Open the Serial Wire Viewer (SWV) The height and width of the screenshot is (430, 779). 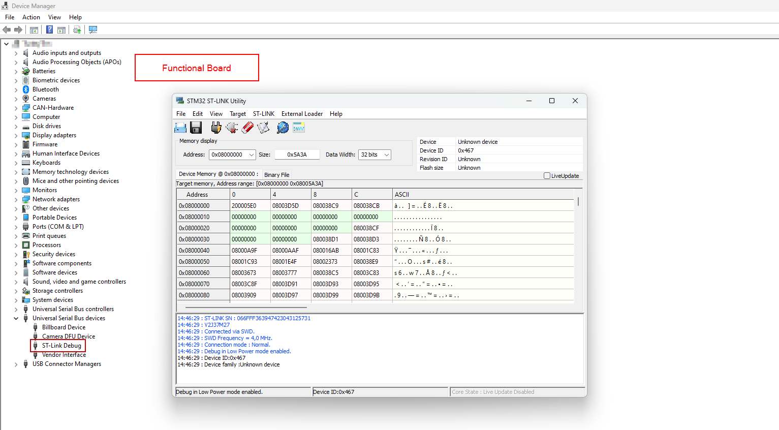pyautogui.click(x=298, y=128)
